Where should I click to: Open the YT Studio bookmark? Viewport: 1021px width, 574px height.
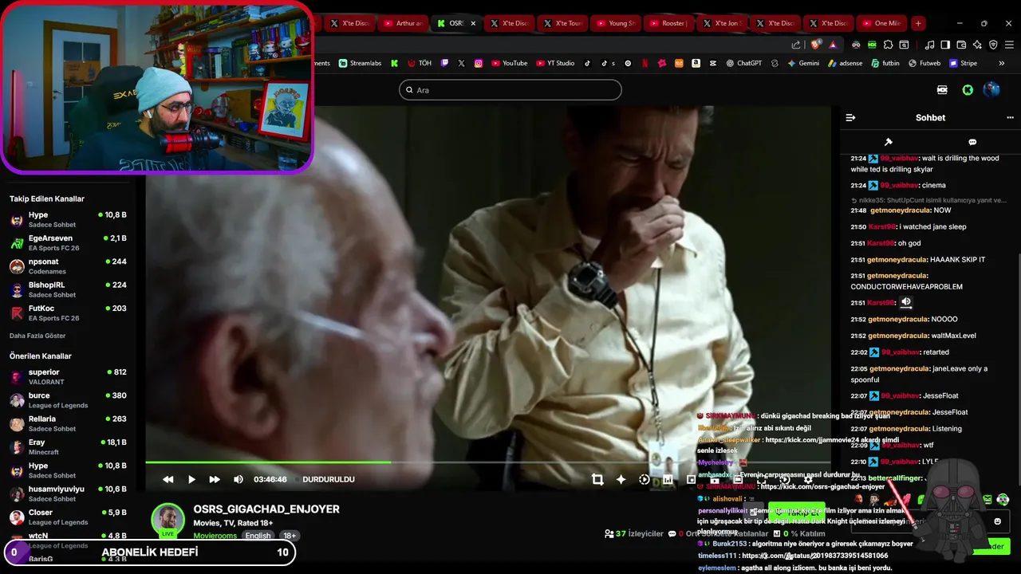point(555,63)
